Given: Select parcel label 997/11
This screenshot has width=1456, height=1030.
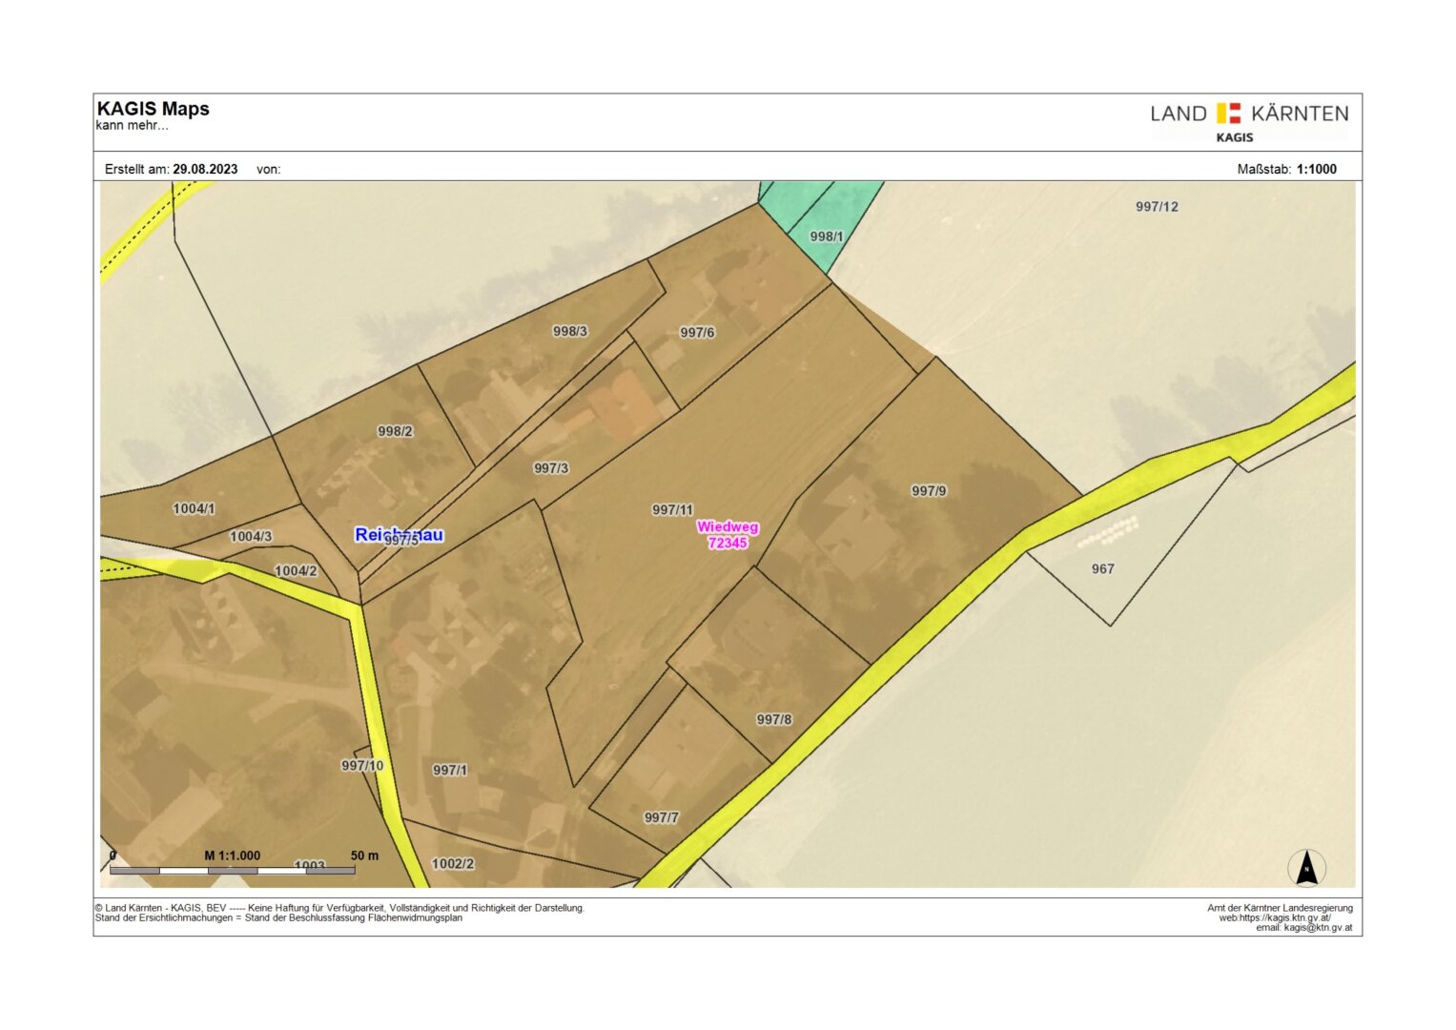Looking at the screenshot, I should click(672, 510).
